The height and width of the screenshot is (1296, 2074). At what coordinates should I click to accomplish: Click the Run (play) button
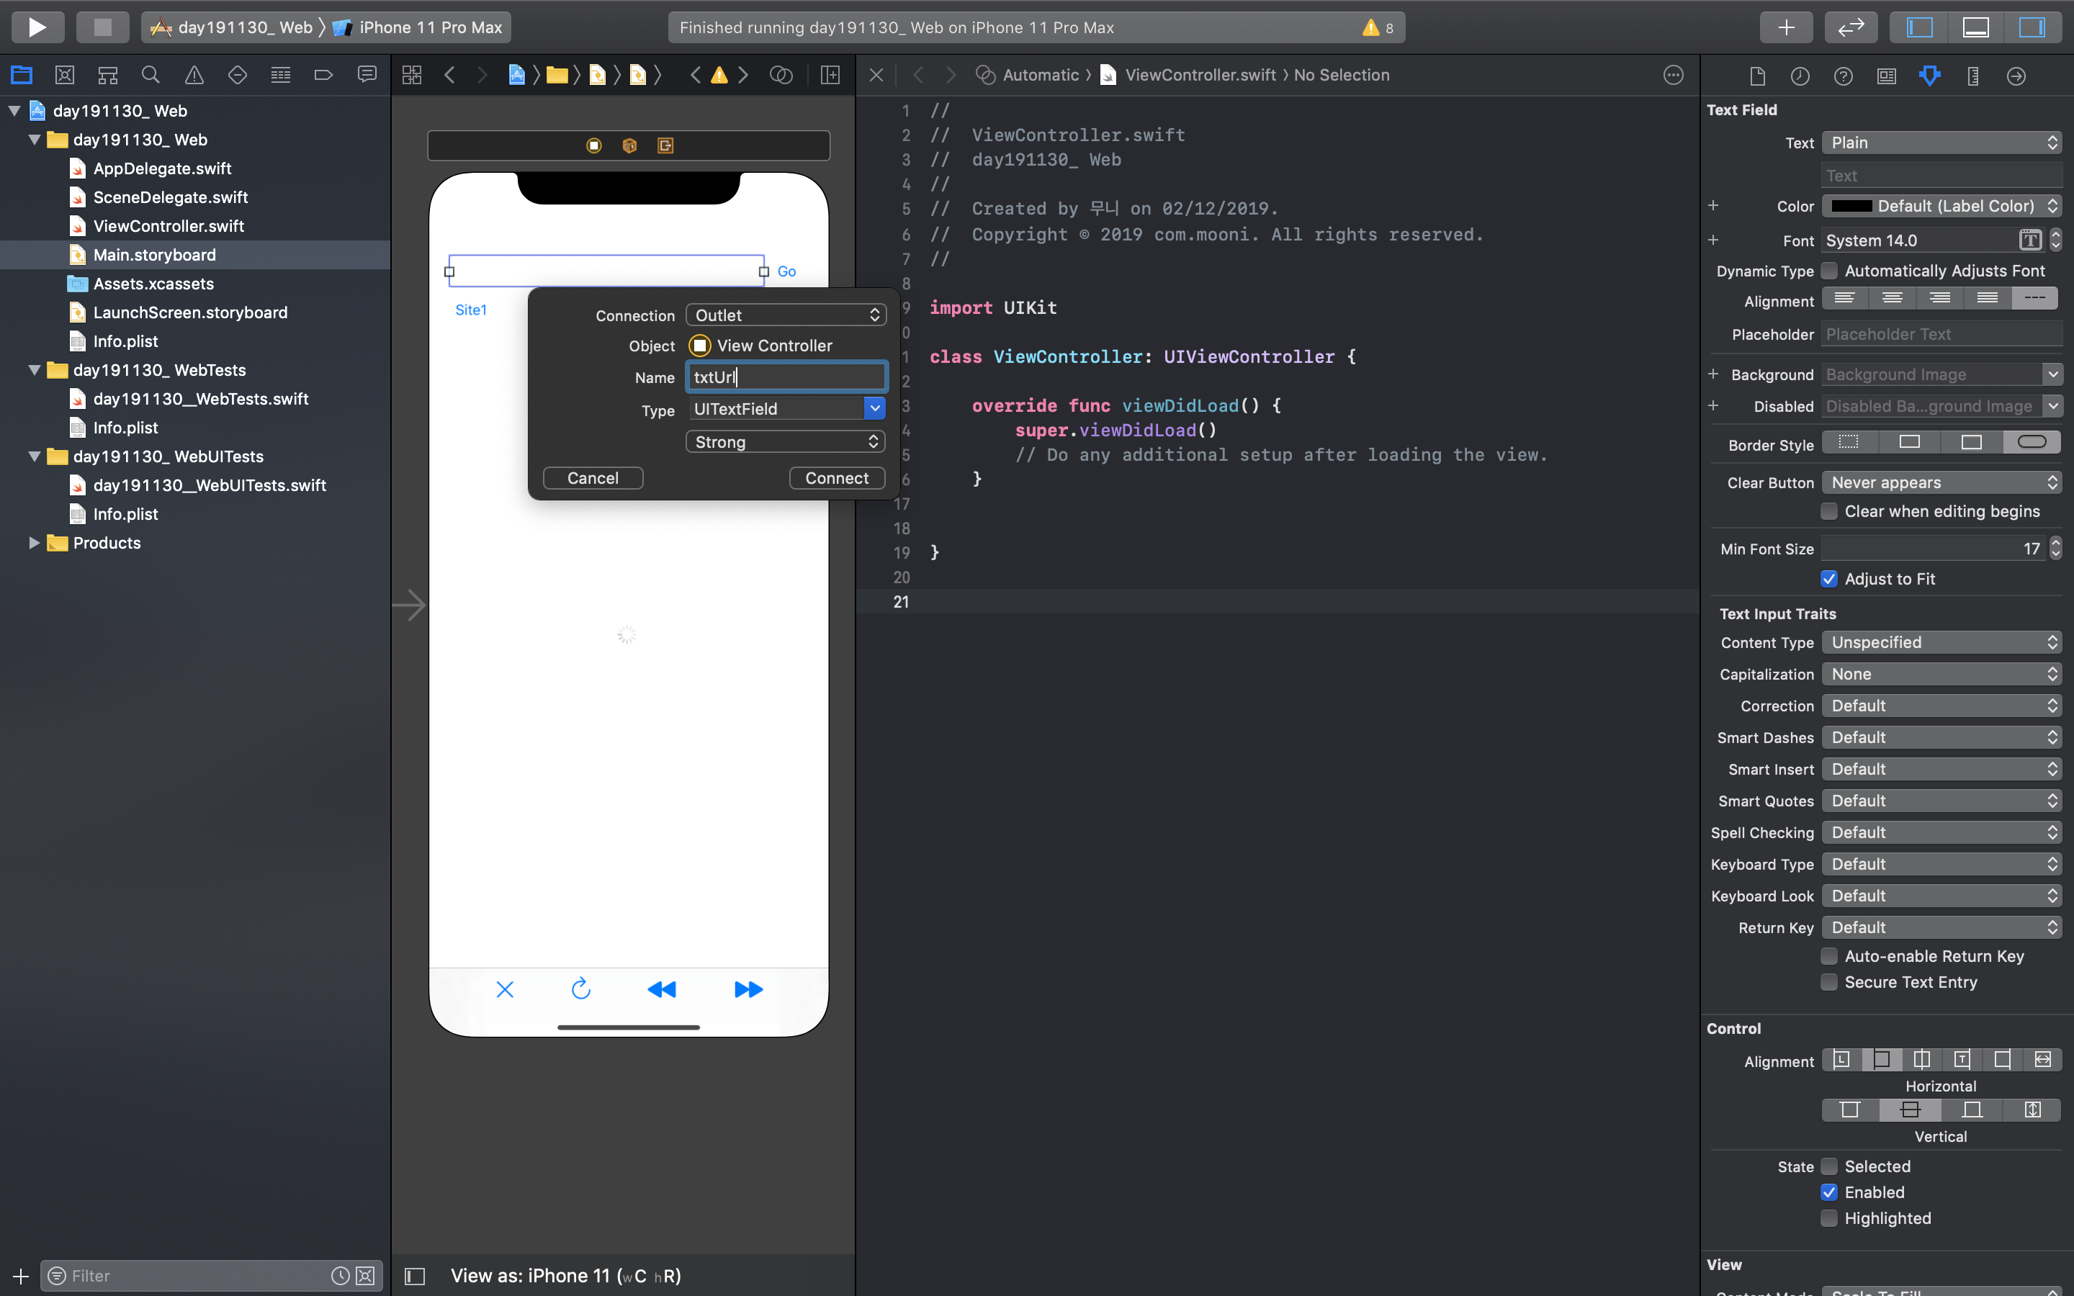point(37,27)
